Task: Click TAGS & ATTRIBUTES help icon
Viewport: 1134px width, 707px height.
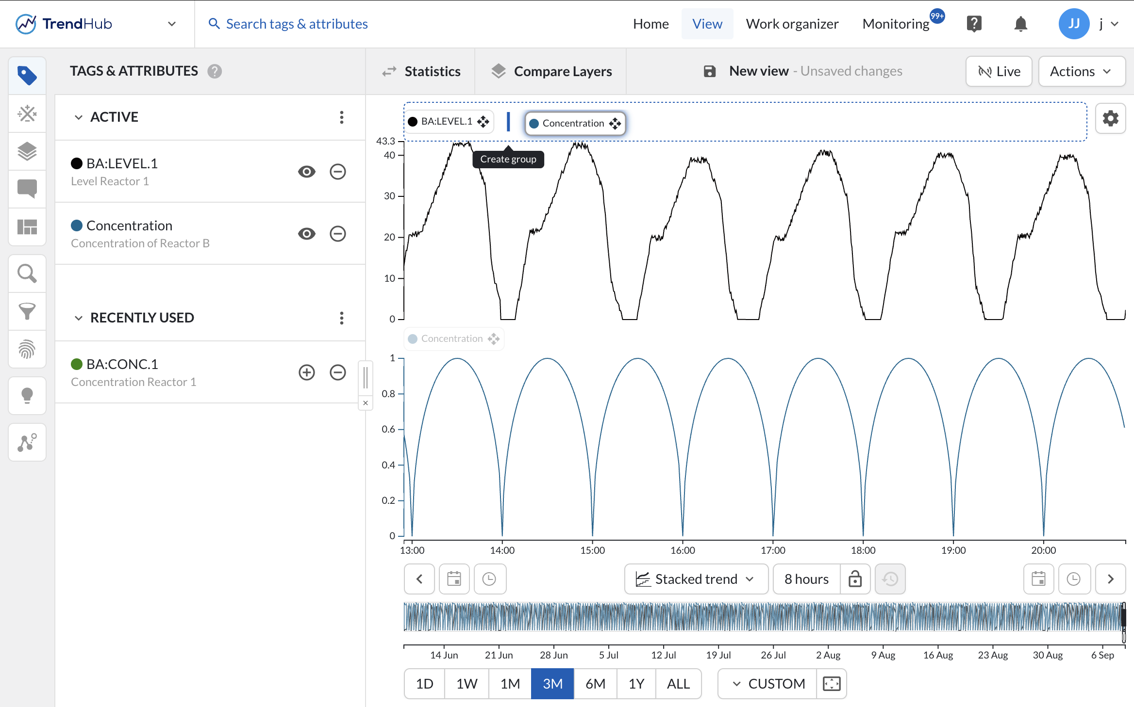Action: click(215, 71)
